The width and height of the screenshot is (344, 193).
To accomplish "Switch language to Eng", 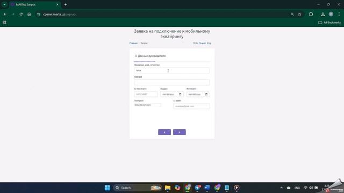I will [x=209, y=43].
